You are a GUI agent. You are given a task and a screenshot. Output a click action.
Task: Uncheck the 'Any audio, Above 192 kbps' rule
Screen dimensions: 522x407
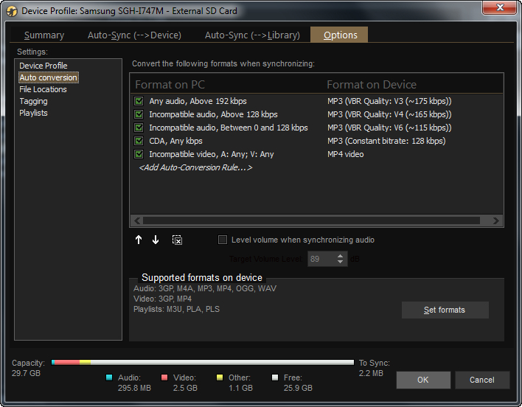[x=139, y=101]
